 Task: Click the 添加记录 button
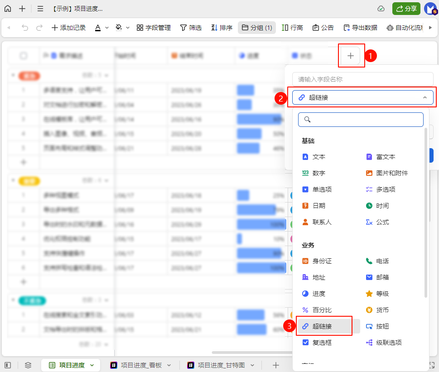(x=68, y=28)
